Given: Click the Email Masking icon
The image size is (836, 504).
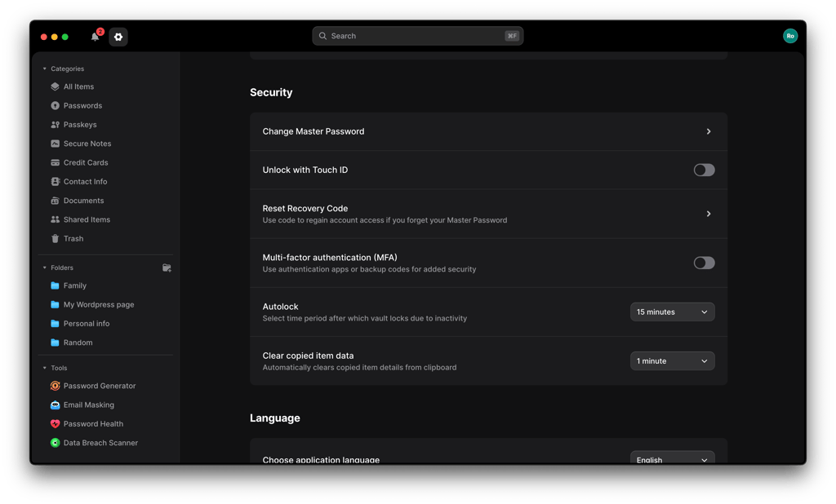Looking at the screenshot, I should coord(55,405).
